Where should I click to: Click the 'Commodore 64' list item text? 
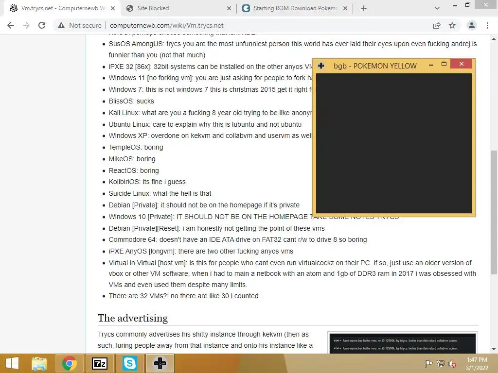pyautogui.click(x=237, y=239)
